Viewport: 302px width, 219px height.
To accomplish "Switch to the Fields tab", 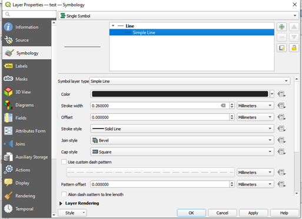I will 27,118.
